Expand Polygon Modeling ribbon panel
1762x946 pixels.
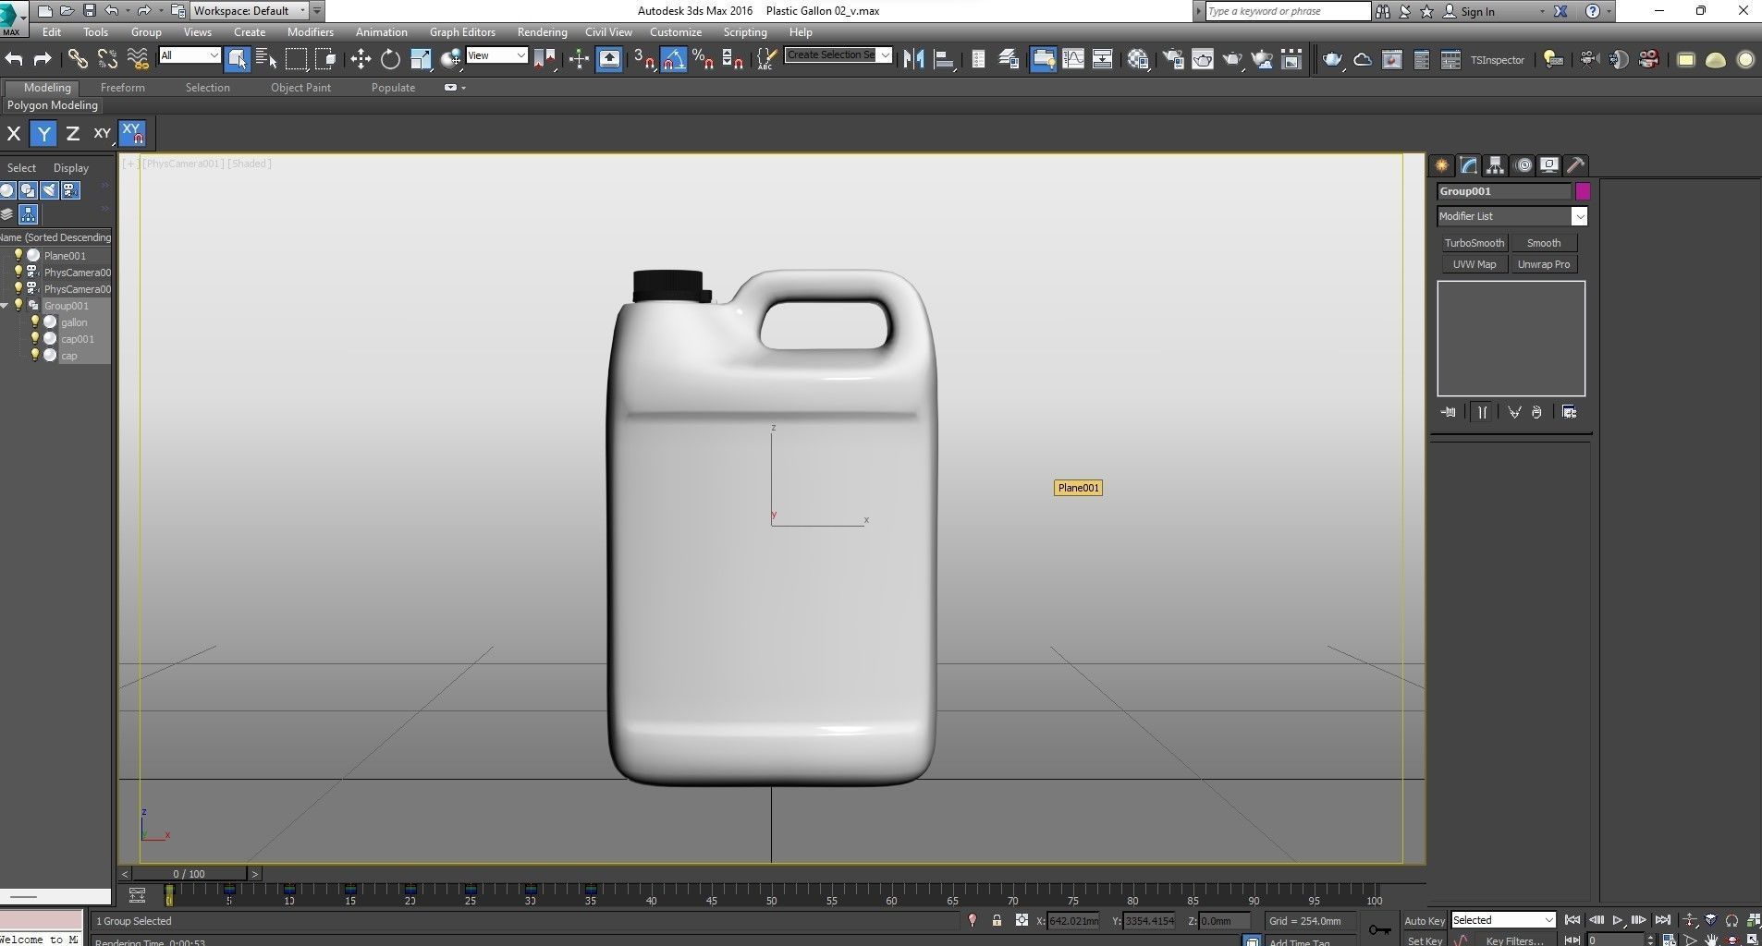(x=53, y=105)
